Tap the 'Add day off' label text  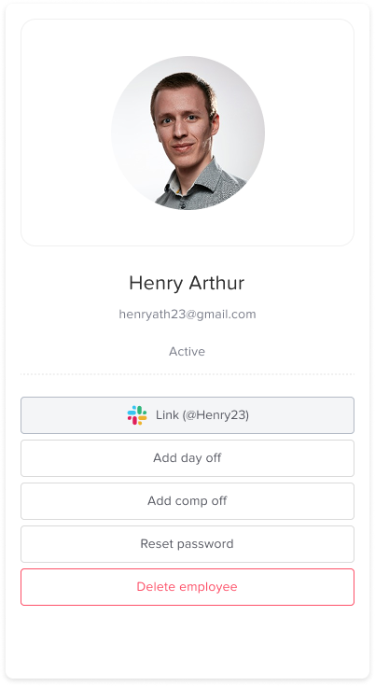click(187, 458)
